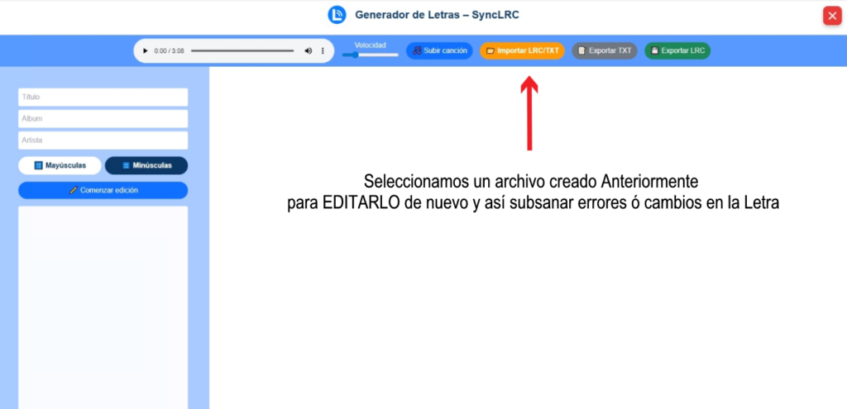Click the document icon on Exportar TXT
Screen dimensions: 847x409
(581, 51)
